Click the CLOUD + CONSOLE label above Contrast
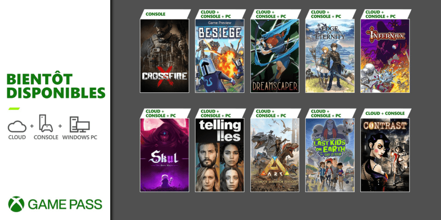The height and width of the screenshot is (220, 441). coord(385,113)
